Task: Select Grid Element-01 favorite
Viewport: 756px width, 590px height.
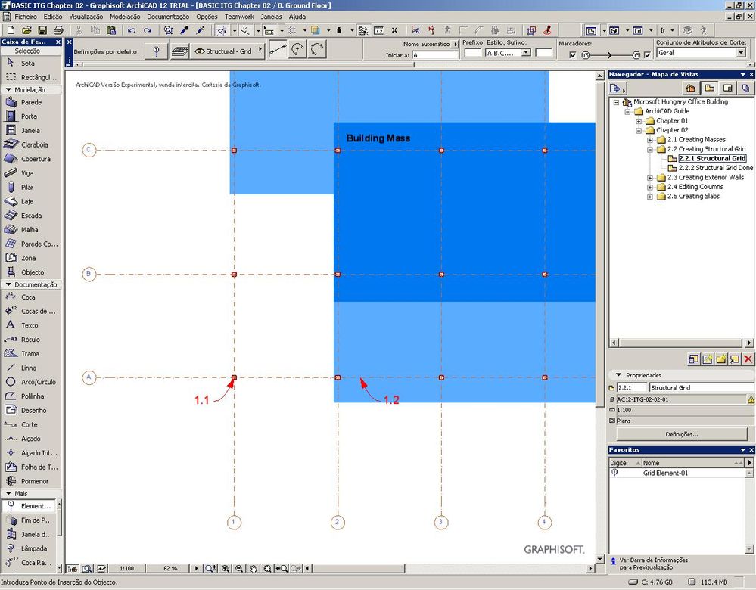Action: point(665,474)
